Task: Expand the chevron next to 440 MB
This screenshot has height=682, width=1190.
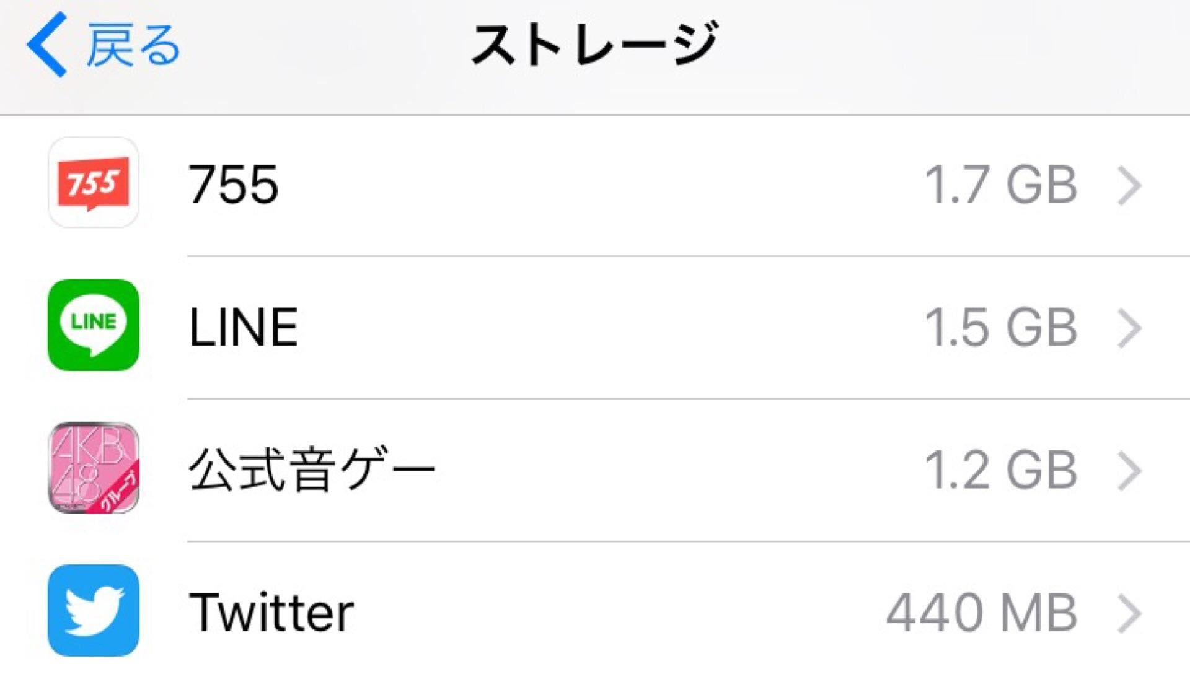Action: coord(1129,613)
